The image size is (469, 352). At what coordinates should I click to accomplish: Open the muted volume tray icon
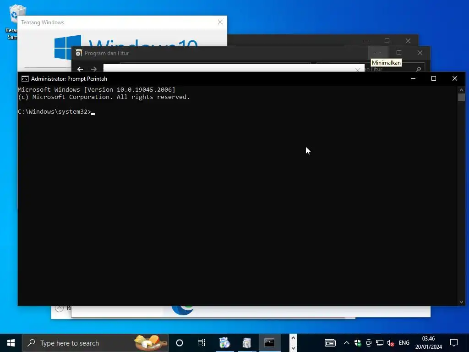(390, 343)
